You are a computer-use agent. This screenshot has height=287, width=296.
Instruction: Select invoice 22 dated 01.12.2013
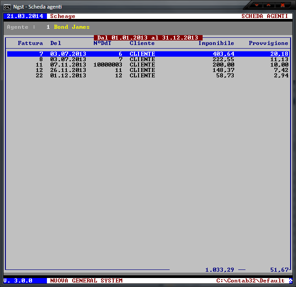[148, 76]
